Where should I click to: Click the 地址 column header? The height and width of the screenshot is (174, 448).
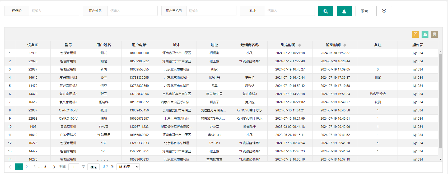[214, 45]
